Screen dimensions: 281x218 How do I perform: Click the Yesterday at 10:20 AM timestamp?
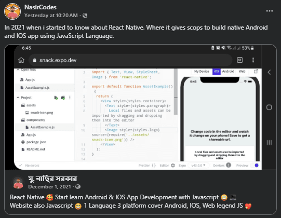51,16
